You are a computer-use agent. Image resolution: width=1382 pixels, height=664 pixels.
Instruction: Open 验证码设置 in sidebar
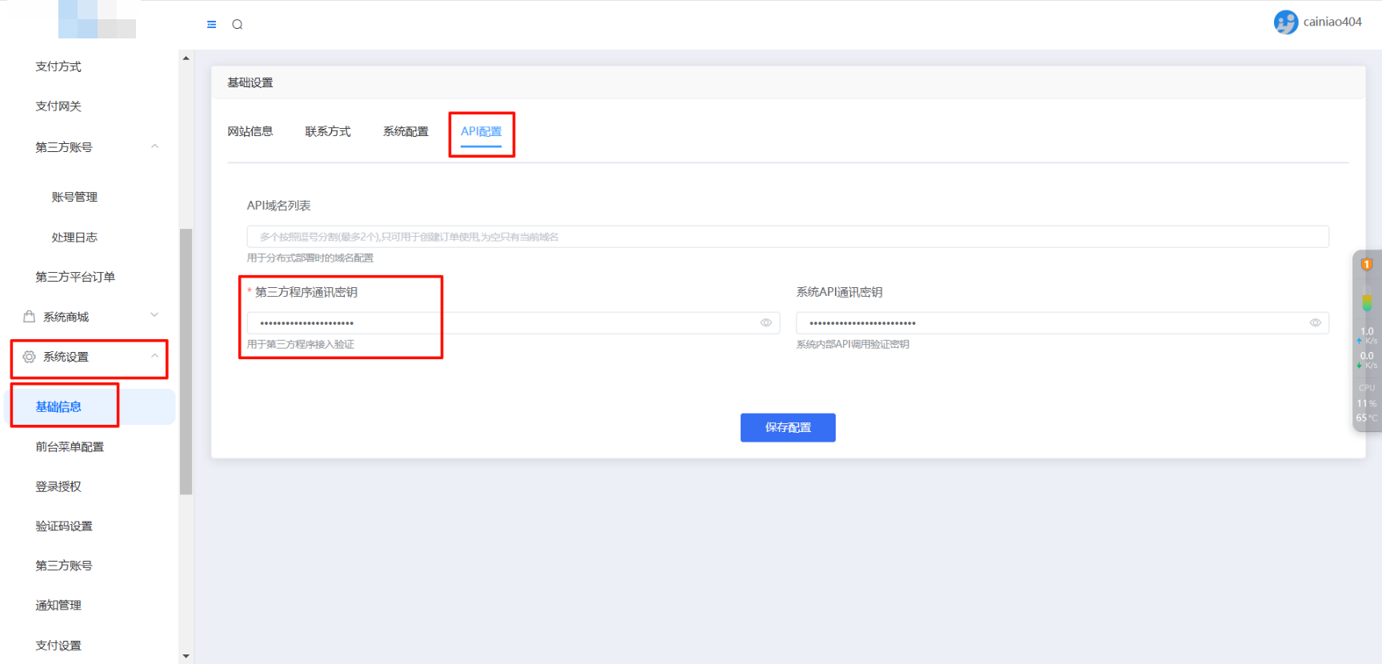click(x=64, y=526)
